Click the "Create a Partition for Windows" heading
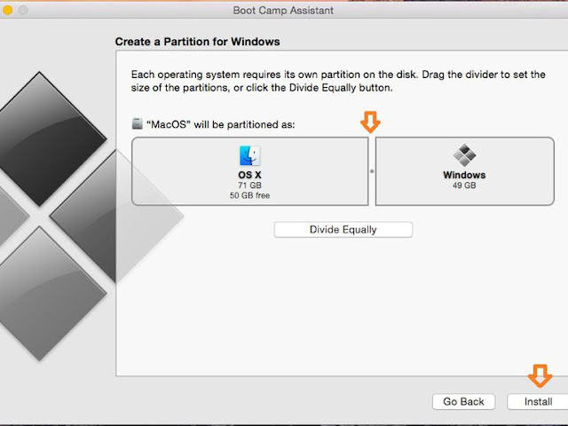The image size is (568, 426). 197,42
